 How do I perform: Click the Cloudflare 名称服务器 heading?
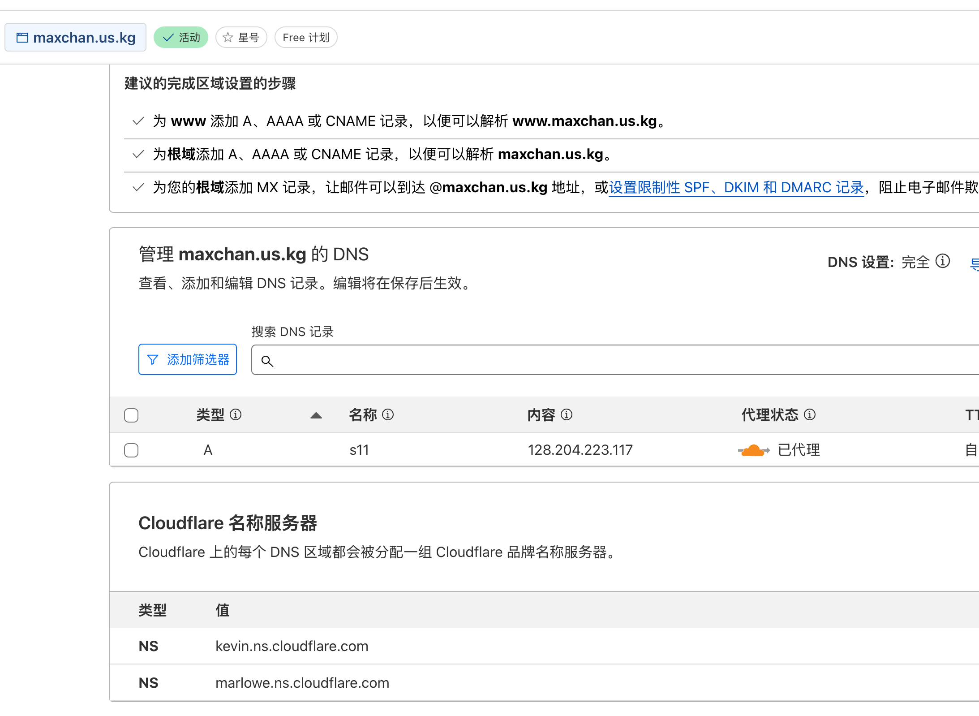point(228,523)
